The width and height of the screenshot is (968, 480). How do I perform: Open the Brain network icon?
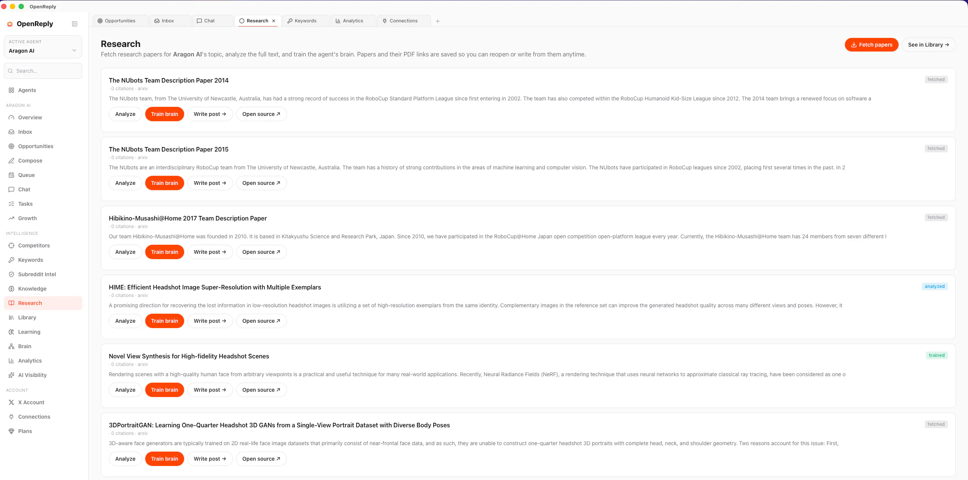tap(11, 346)
